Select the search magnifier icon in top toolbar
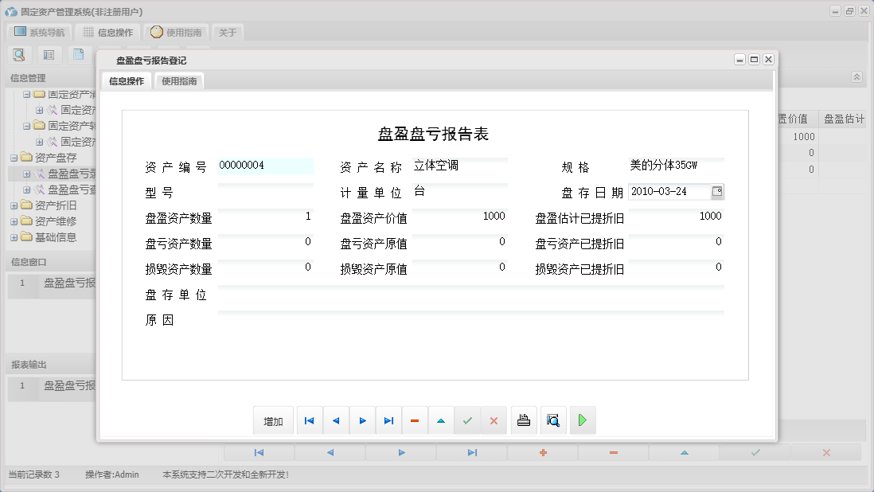This screenshot has width=874, height=492. 19,54
